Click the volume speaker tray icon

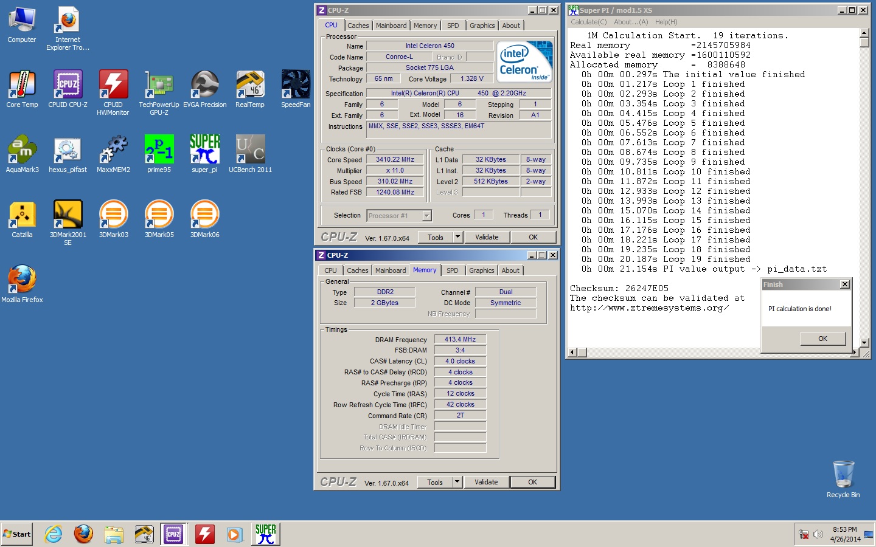[818, 535]
